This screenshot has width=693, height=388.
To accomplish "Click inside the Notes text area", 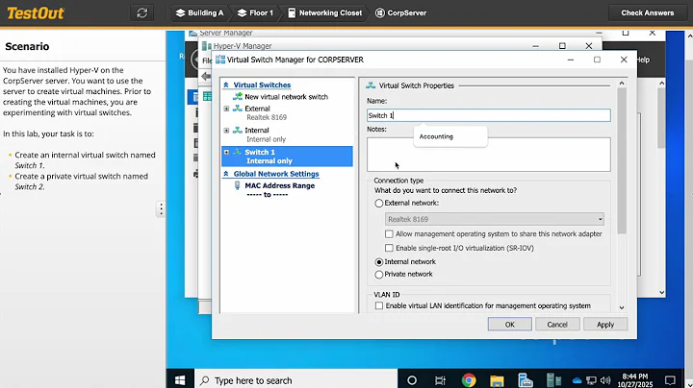I will (488, 155).
